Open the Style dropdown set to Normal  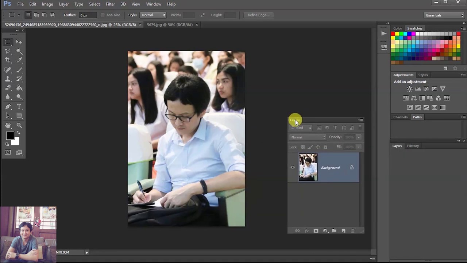click(x=153, y=15)
